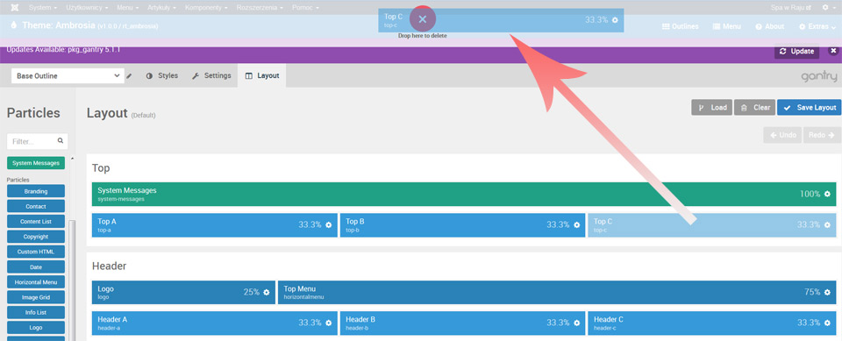
Task: Open settings gear for Top A
Action: pyautogui.click(x=328, y=225)
